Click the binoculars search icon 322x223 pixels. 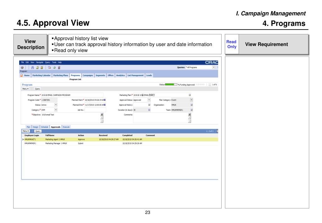[x=32, y=67]
